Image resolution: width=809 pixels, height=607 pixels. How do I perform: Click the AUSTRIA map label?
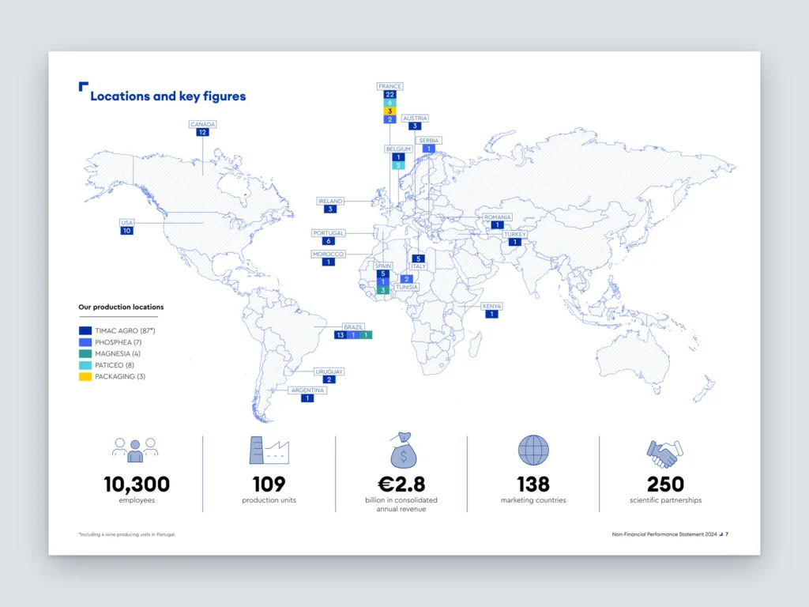tap(415, 119)
